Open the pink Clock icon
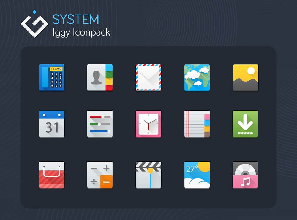 point(148,124)
